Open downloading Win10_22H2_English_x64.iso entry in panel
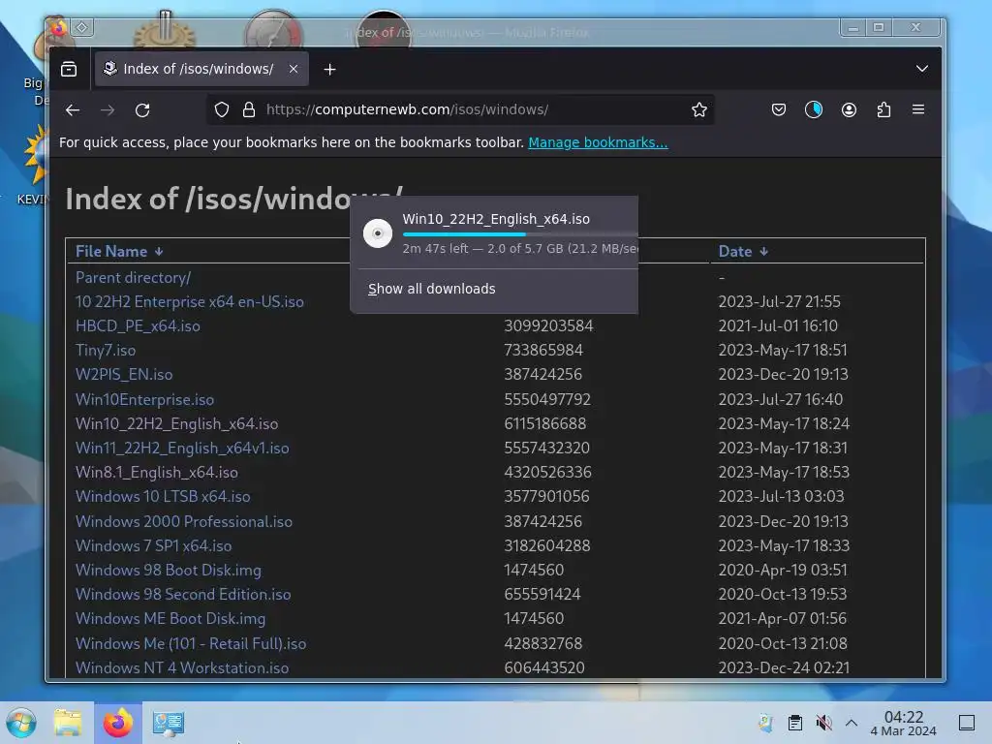 click(x=493, y=232)
